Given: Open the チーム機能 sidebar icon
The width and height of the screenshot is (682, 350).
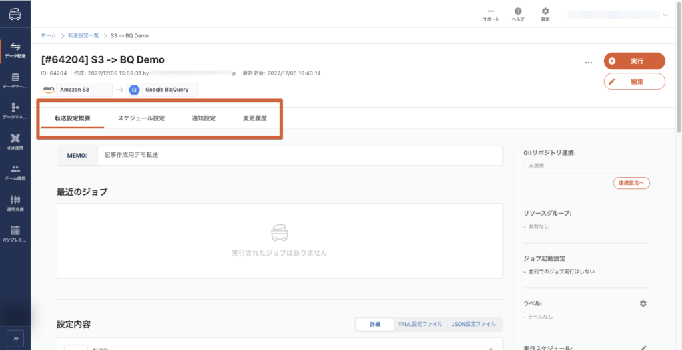Looking at the screenshot, I should pos(15,172).
